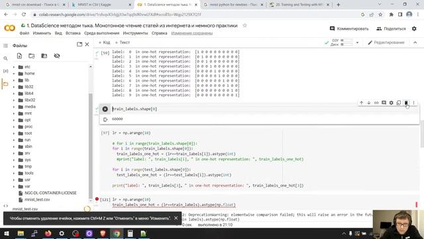
Task: Move cell up
Action: click(x=361, y=103)
